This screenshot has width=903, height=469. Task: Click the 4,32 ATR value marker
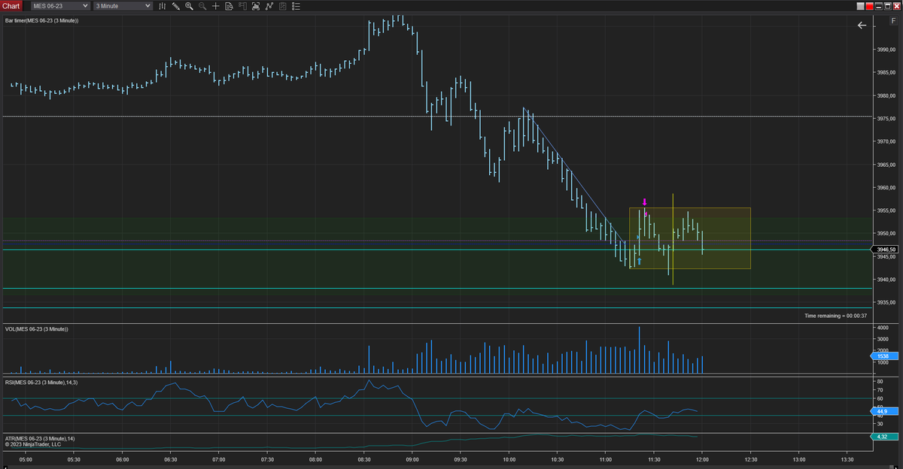(883, 437)
